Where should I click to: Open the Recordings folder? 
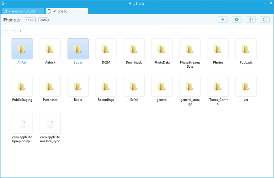pyautogui.click(x=106, y=86)
